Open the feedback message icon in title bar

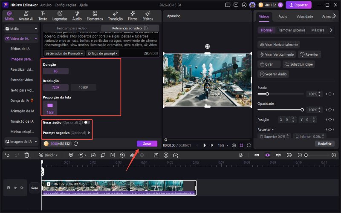(x=236, y=5)
